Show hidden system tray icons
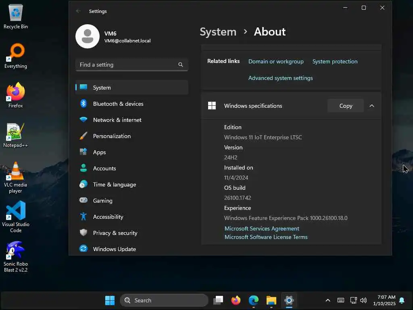413x310 pixels. point(328,300)
